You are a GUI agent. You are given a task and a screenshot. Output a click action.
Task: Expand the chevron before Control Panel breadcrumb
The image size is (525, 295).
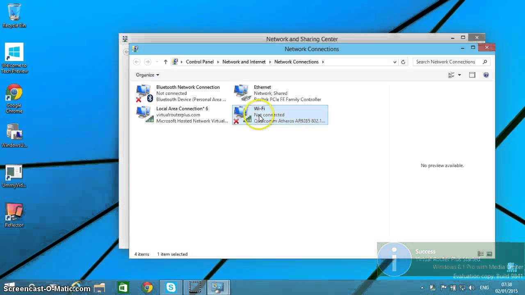click(x=182, y=62)
